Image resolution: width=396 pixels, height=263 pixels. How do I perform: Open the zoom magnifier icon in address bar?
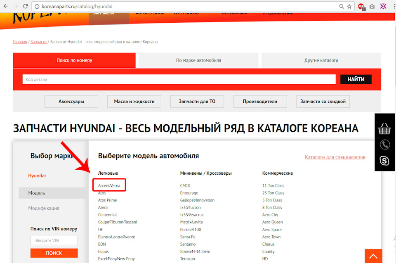click(342, 6)
